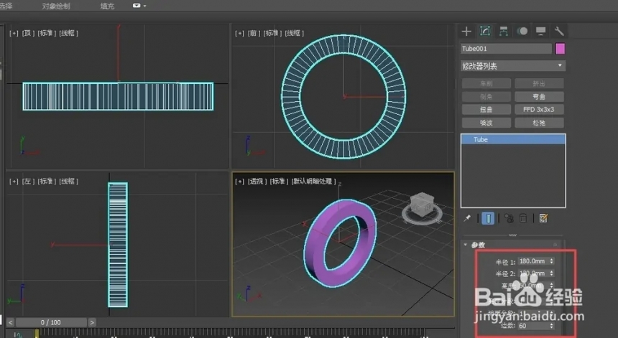Select Tube entry in modifier stack

513,139
